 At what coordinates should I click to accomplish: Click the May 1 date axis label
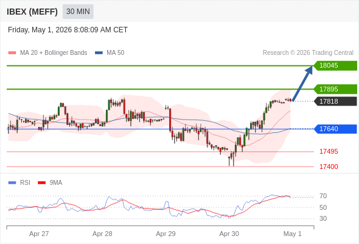pos(293,234)
